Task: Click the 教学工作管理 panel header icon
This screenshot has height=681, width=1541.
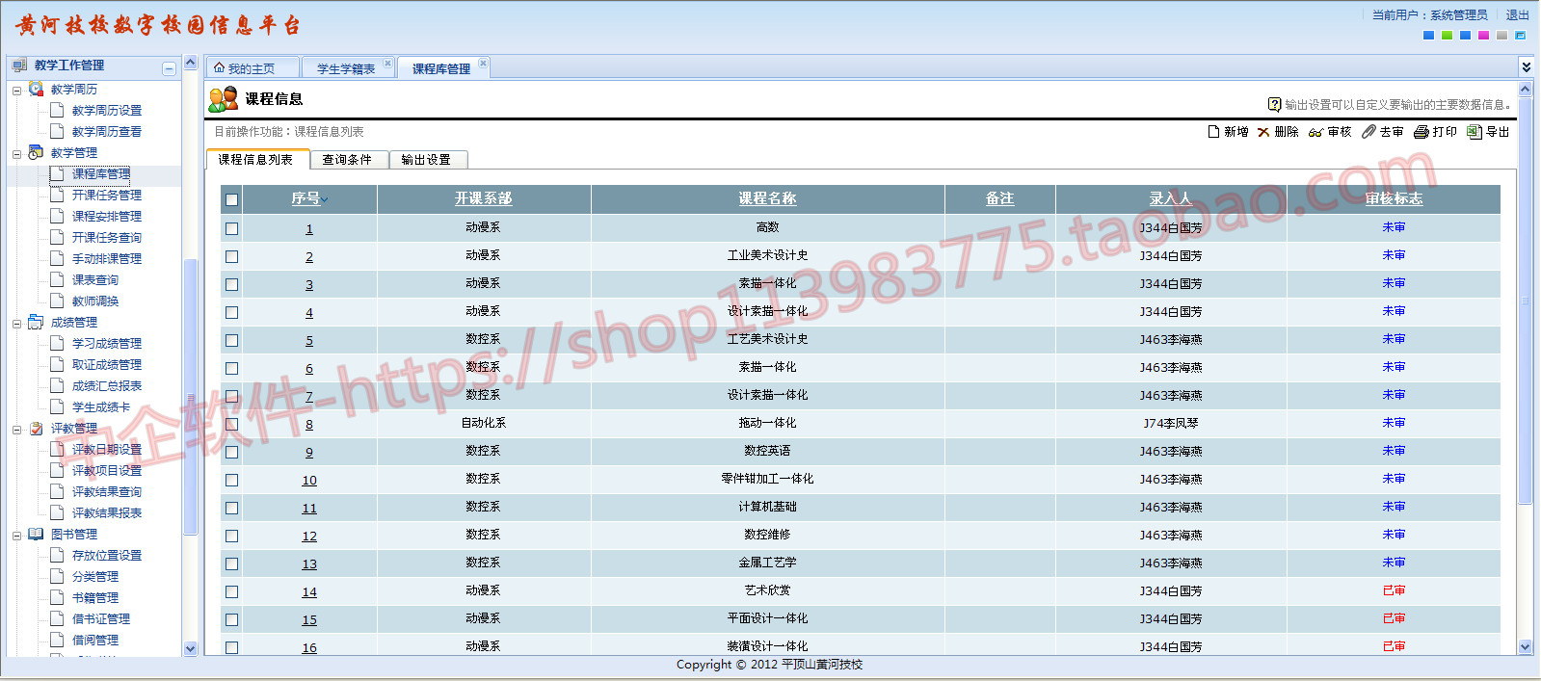Action: coord(19,65)
